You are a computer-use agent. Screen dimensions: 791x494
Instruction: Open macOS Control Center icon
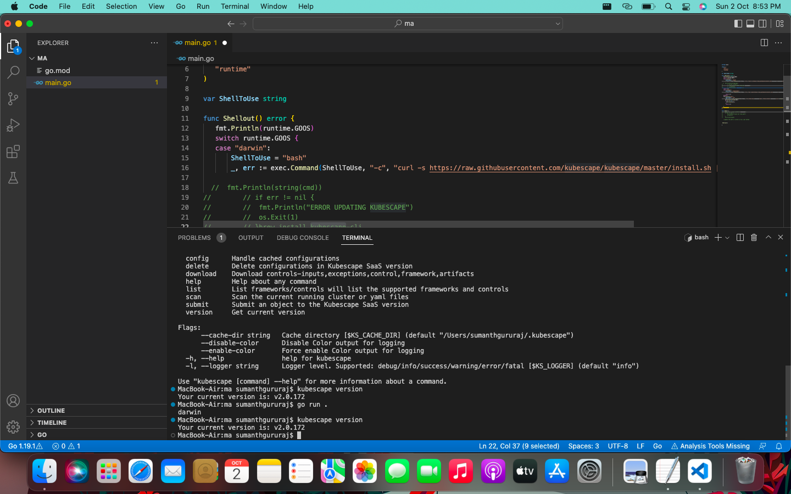(x=686, y=7)
